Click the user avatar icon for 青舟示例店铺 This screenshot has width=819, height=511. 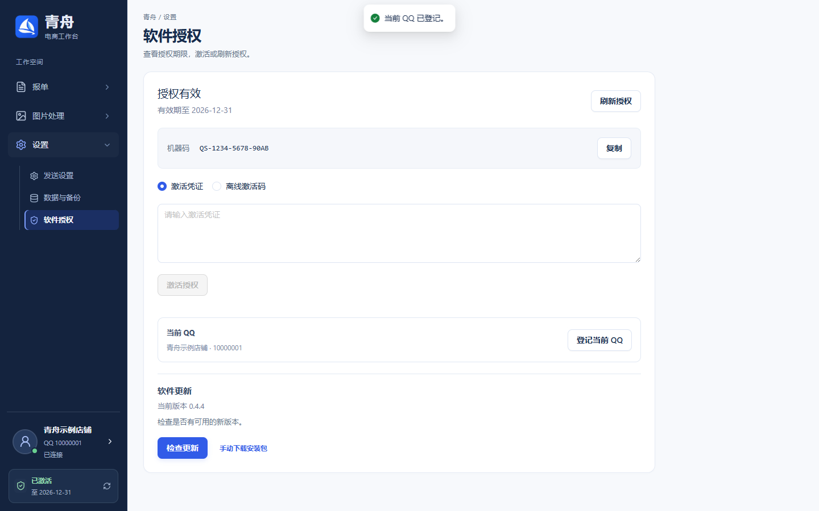coord(25,442)
